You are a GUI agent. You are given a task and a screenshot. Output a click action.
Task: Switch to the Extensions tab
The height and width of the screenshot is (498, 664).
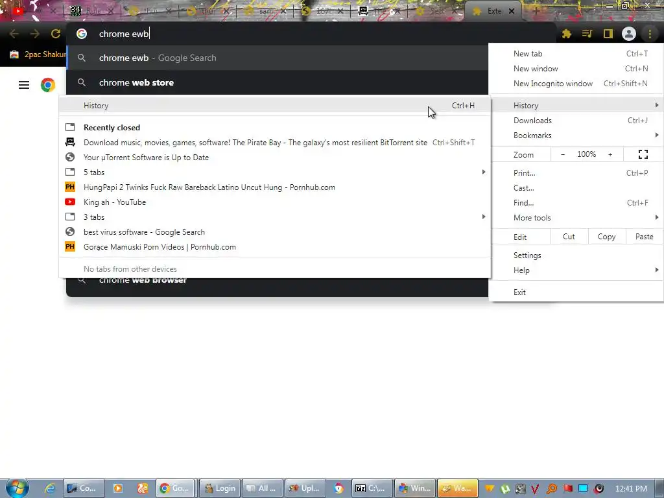click(493, 12)
